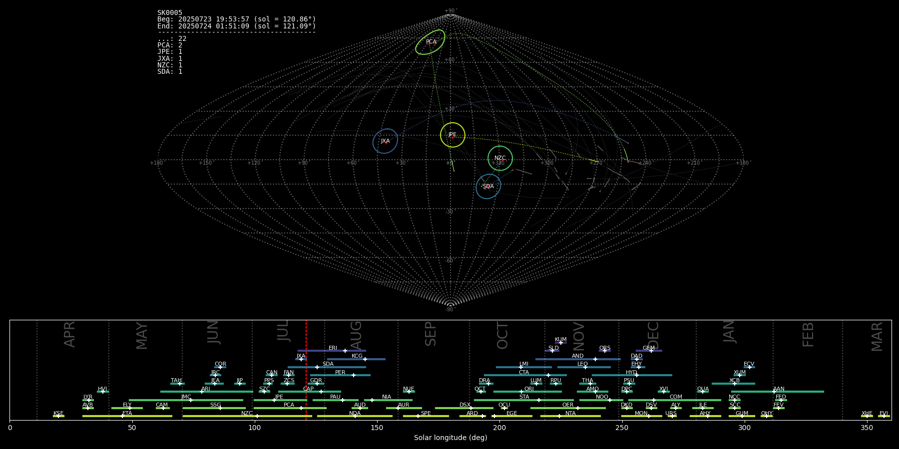Click the HVI shower label in timeline
Viewport: 899px width, 449px height.
click(102, 389)
